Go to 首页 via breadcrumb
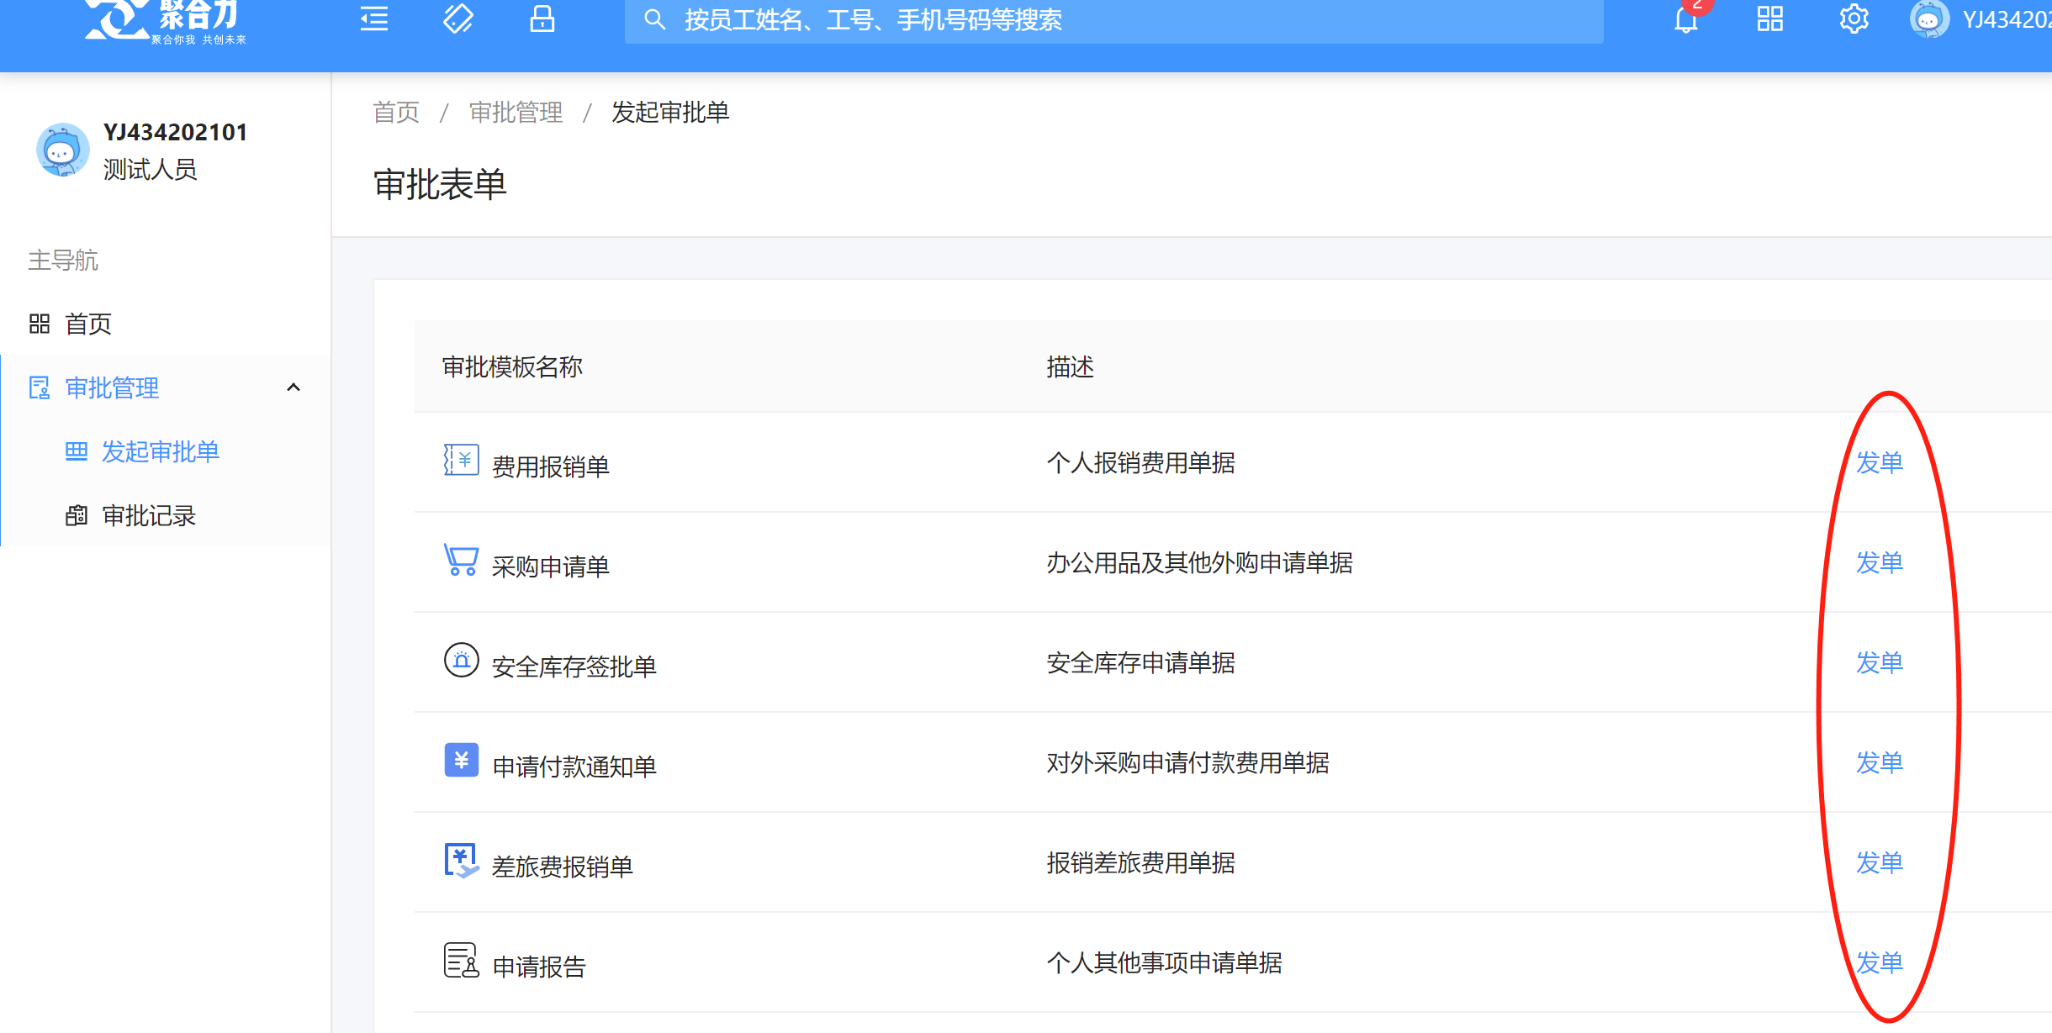Screen dimensions: 2052x1033 (x=396, y=112)
